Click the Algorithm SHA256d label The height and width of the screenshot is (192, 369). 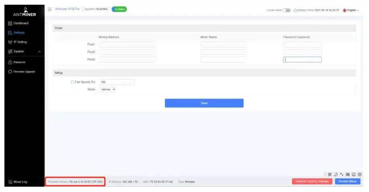coord(96,9)
